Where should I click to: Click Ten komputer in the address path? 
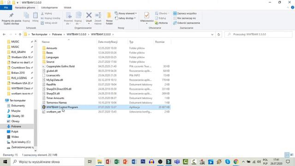coord(39,35)
